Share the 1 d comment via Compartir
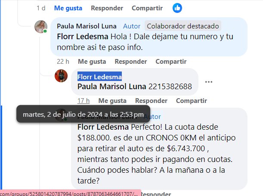Viewport: 263px width, 196px height. tap(147, 8)
